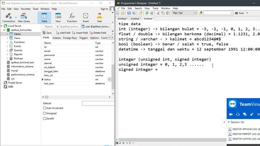Click Save All icon in Programmer's Notepad
The width and height of the screenshot is (260, 146).
134,13
